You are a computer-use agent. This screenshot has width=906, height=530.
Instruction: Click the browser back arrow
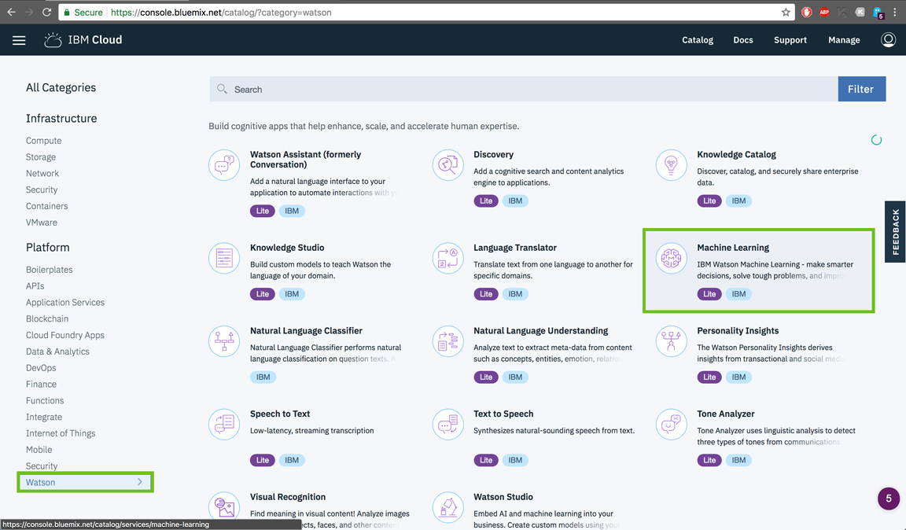coord(12,12)
